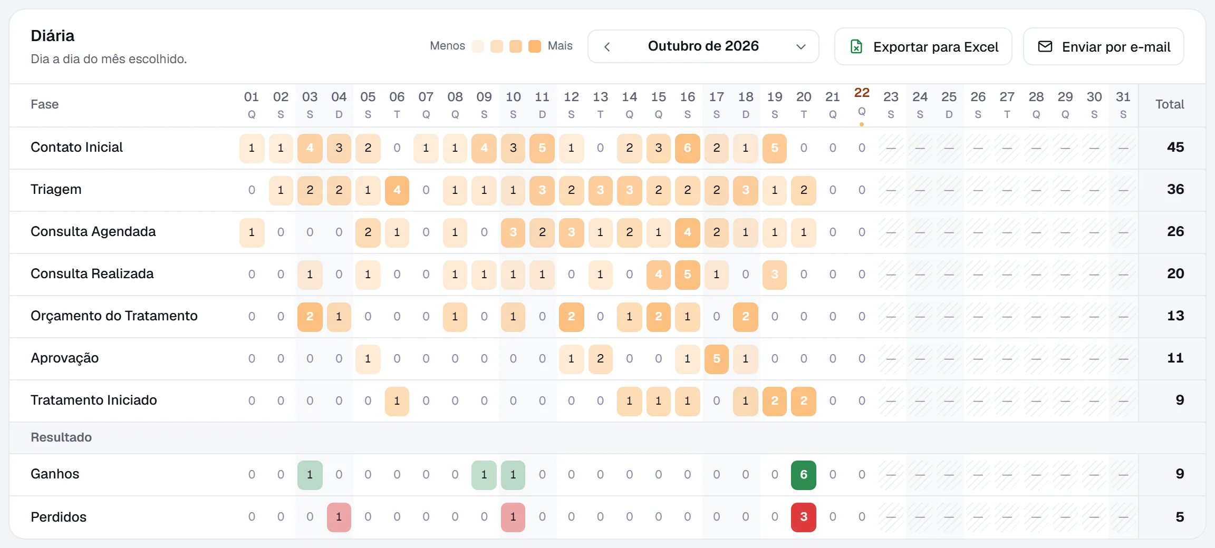Click the green 1 cell in Ganhos on day 03

point(310,475)
